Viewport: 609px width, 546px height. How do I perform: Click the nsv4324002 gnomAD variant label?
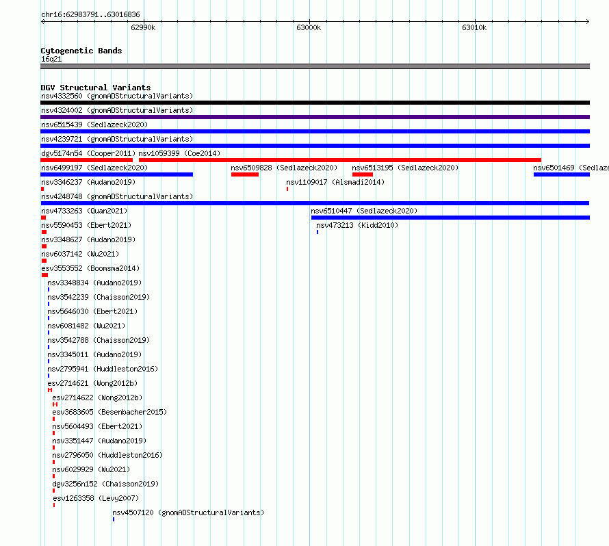click(117, 110)
